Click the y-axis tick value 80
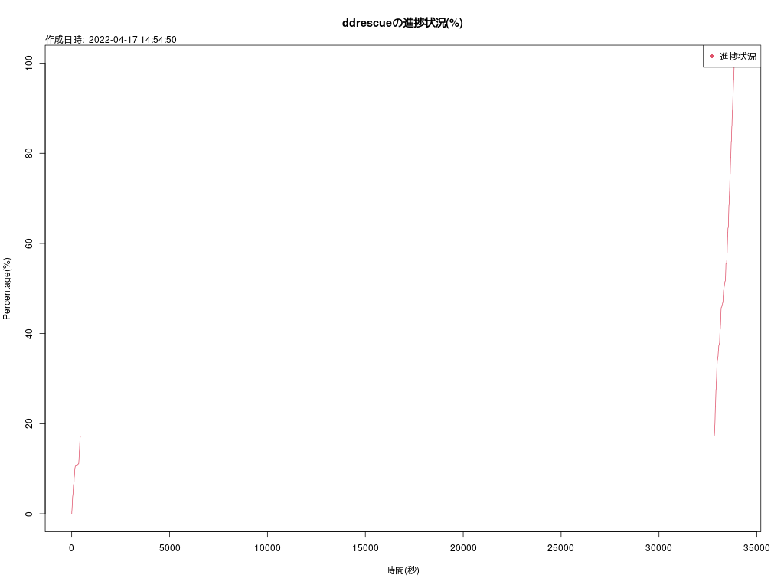 29,153
